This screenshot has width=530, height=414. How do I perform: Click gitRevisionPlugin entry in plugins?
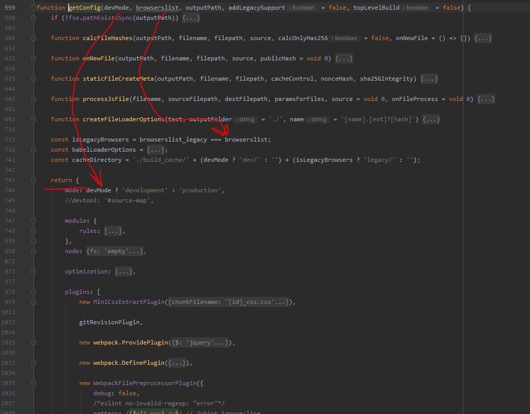point(109,322)
